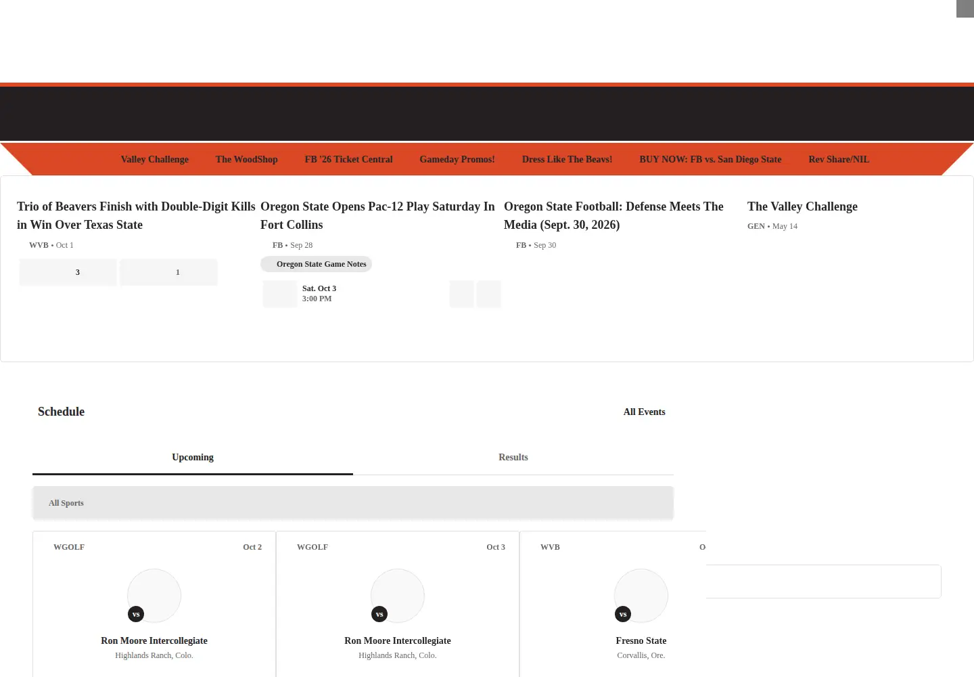The image size is (974, 677).
Task: Expand the All Sports dropdown
Action: (353, 503)
